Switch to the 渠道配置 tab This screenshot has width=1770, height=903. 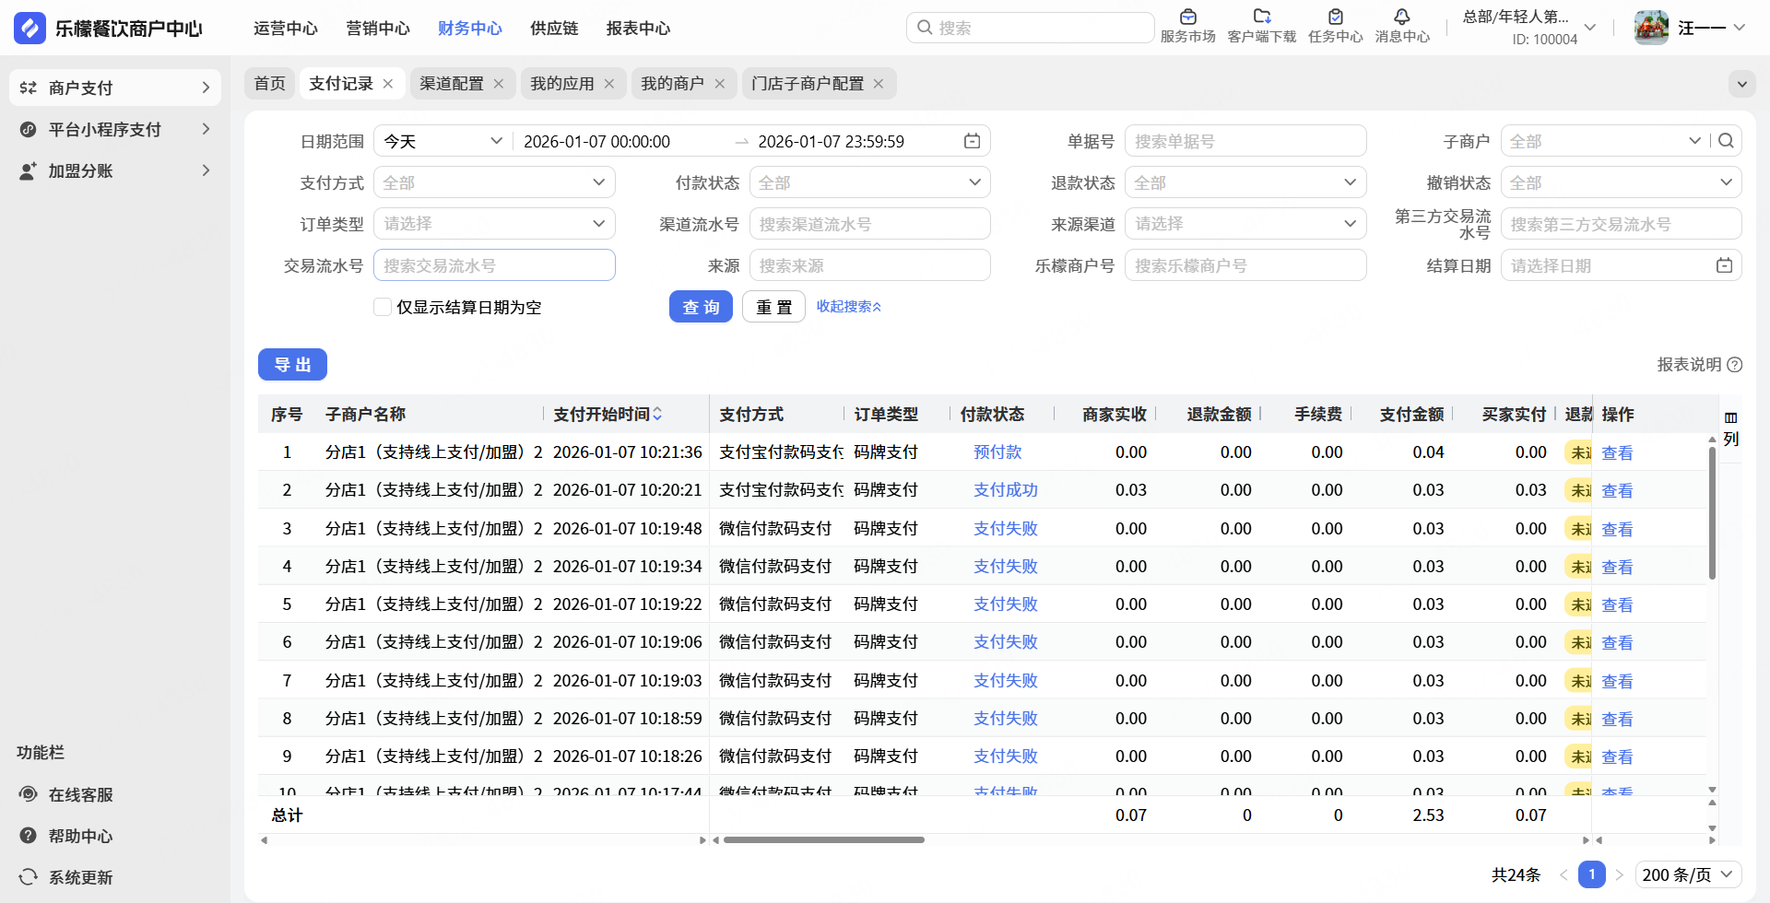click(452, 84)
